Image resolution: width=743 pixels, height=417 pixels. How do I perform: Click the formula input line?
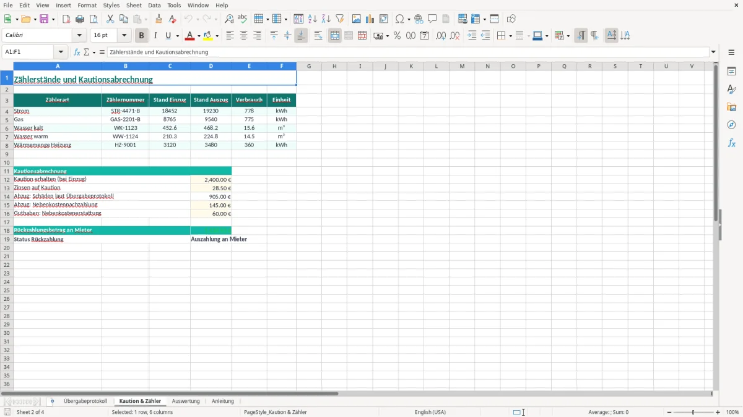click(x=407, y=53)
